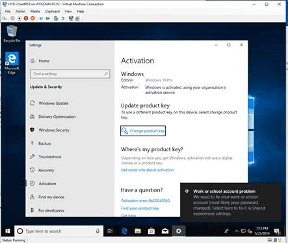Open Microsoft Edge desktop shortcut
The height and width of the screenshot is (243, 288).
12,63
